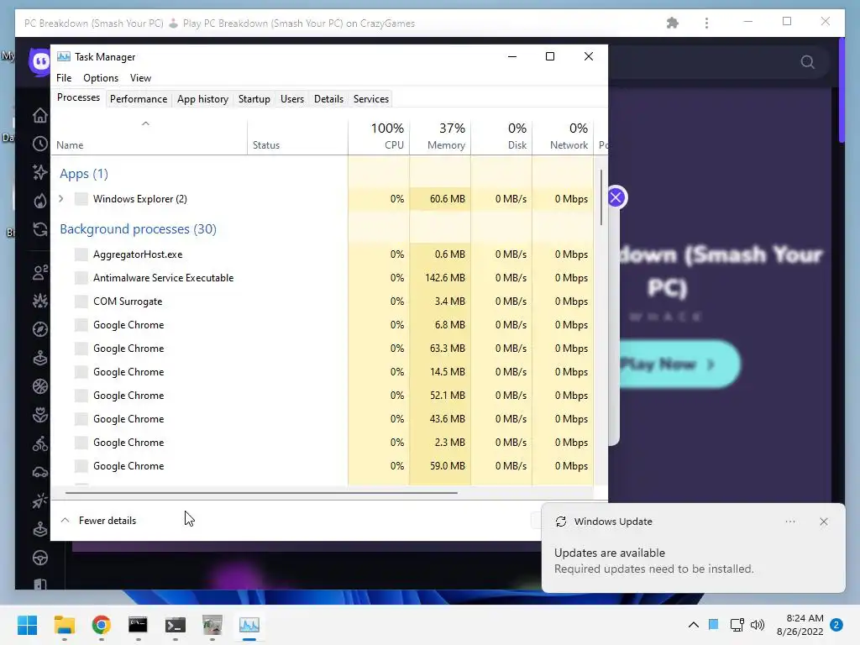
Task: Open Windows Update notification options ellipsis
Action: pos(790,522)
